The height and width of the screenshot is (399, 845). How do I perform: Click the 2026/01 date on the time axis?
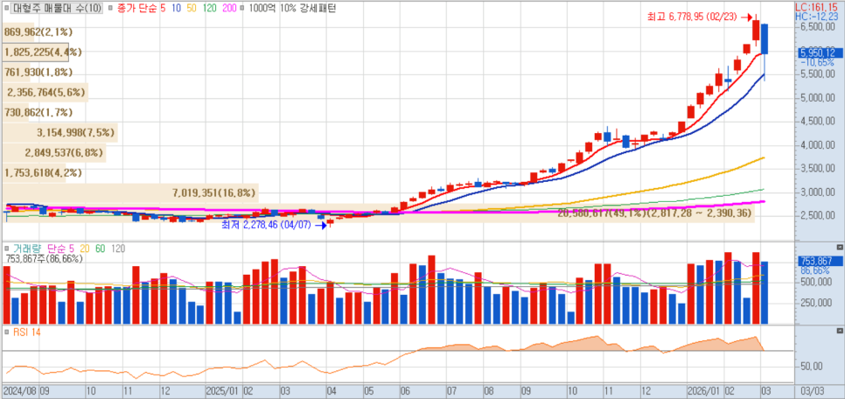tap(704, 390)
